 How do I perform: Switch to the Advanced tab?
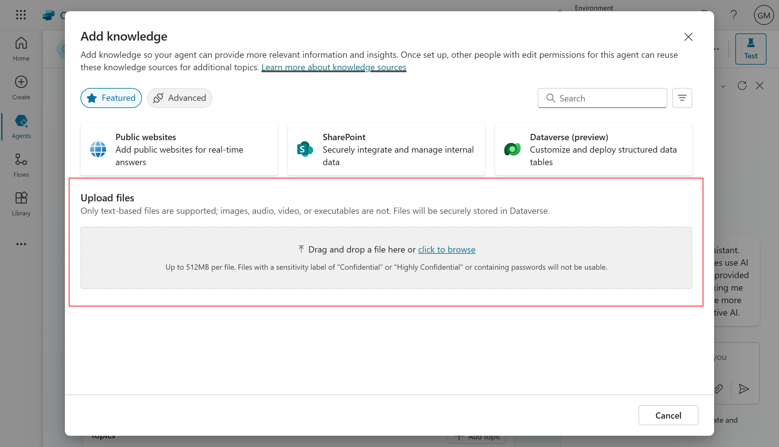(180, 98)
